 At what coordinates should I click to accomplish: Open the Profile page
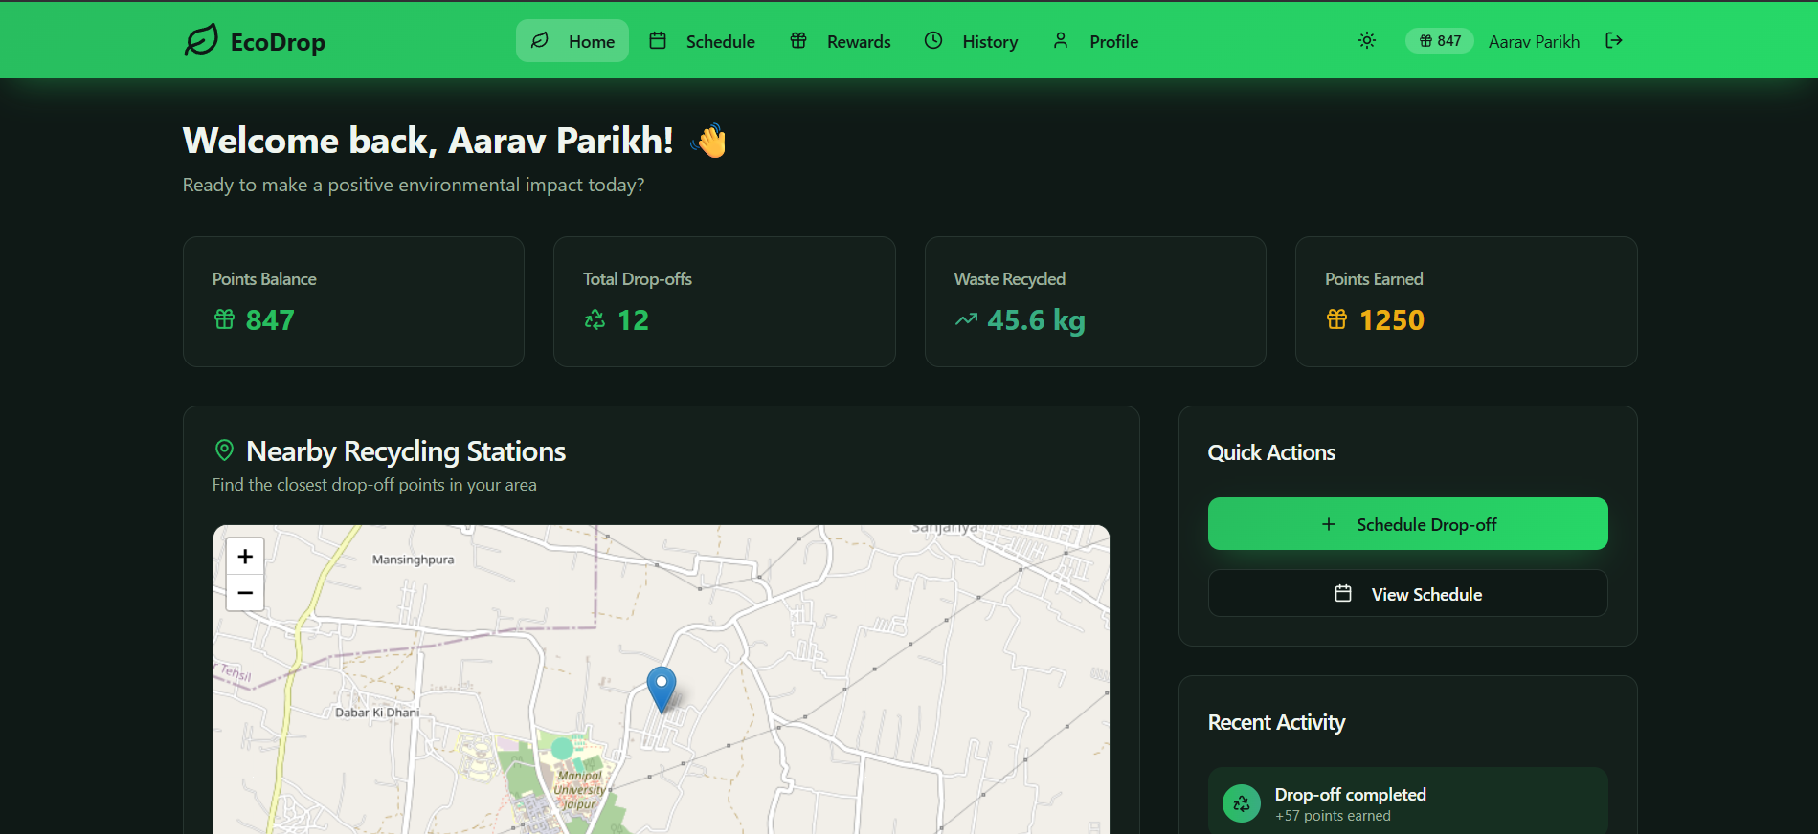[1095, 41]
